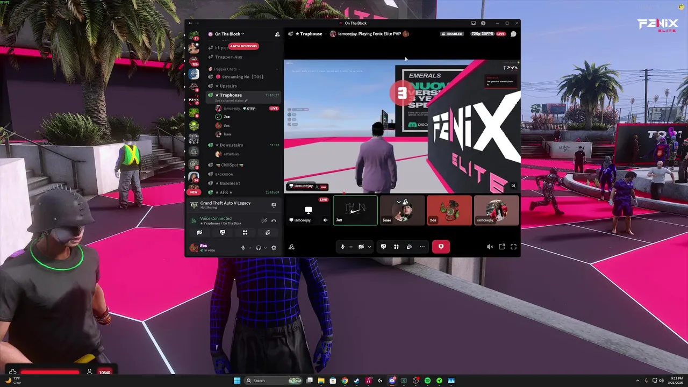Image resolution: width=688 pixels, height=387 pixels.
Task: Open Spotify from the taskbar
Action: click(x=427, y=381)
